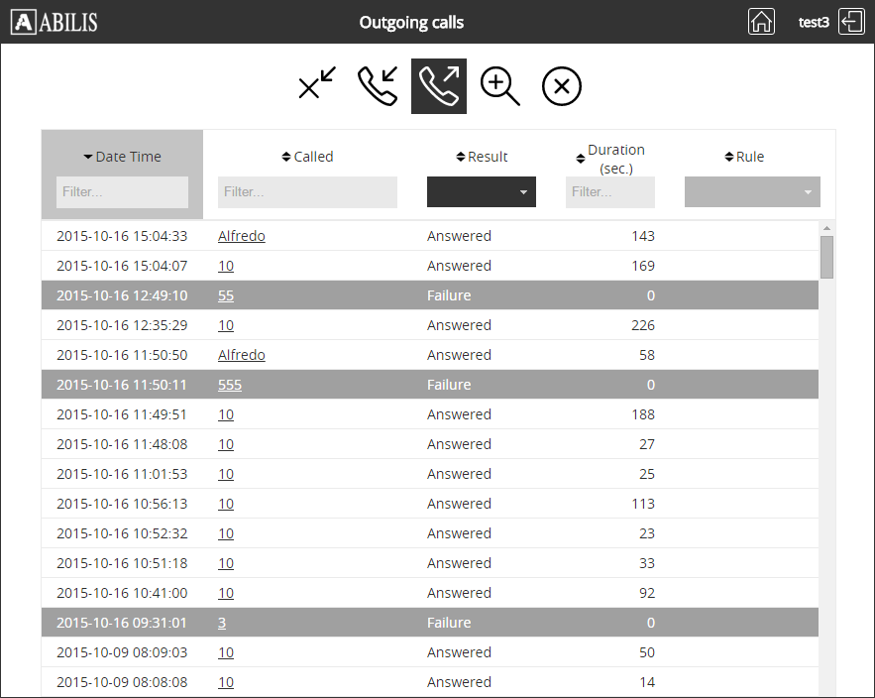Viewport: 875px width, 698px height.
Task: Open the called number 555 link
Action: point(230,385)
